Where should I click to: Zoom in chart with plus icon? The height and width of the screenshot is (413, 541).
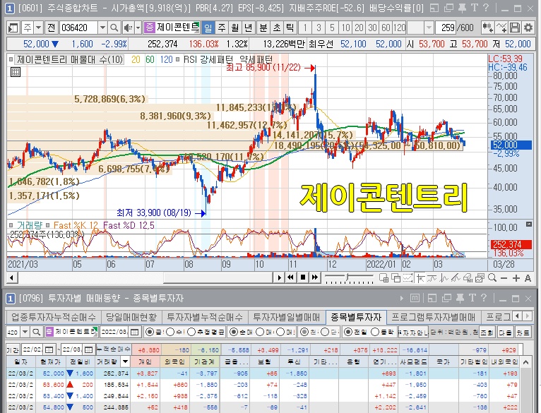(x=516, y=278)
